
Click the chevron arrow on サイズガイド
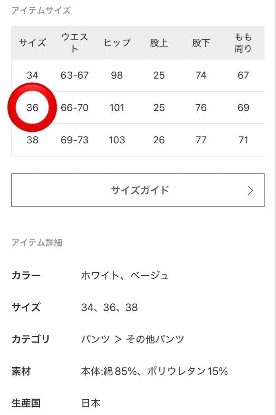pyautogui.click(x=250, y=190)
